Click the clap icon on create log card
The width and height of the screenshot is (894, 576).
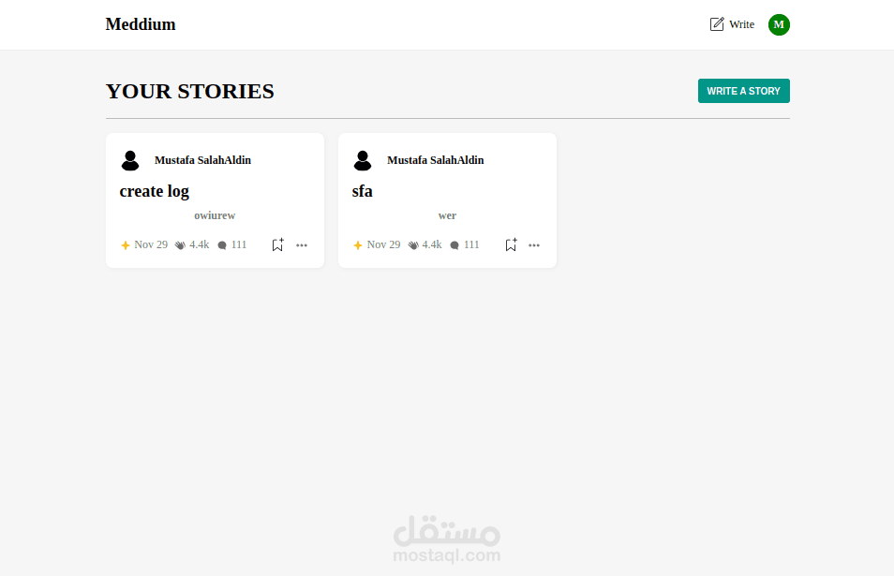180,245
